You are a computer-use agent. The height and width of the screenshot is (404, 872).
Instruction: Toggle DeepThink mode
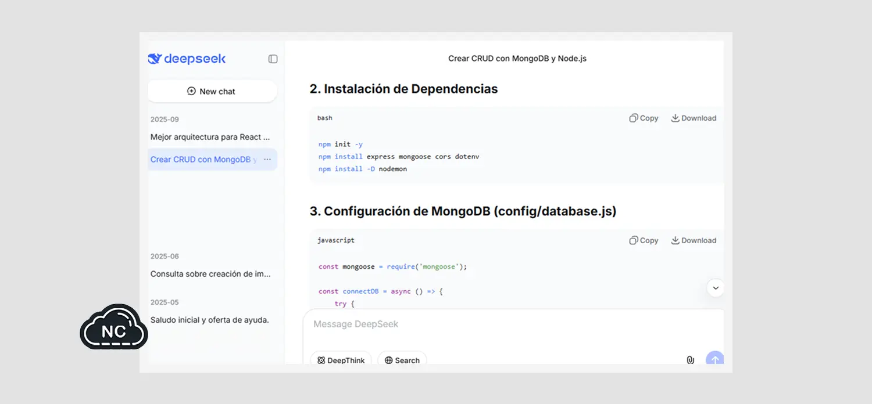coord(341,360)
